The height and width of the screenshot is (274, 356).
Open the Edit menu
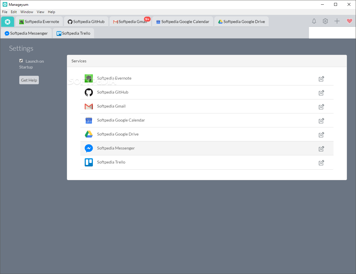point(14,12)
